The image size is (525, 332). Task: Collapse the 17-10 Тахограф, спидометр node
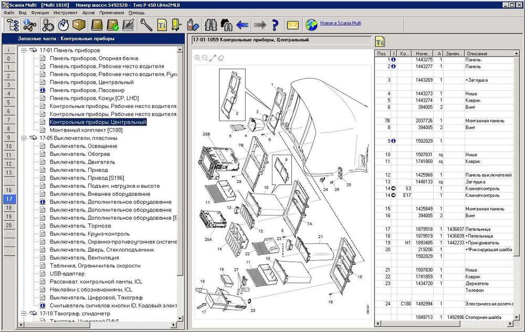24,313
